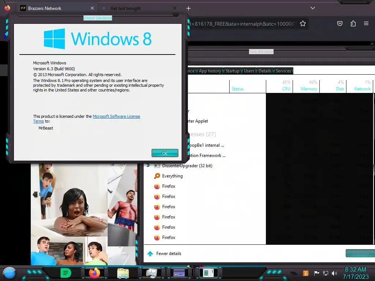Screen dimensions: 375x281
Task: Open a new Firefox tab with plus button
Action: (189, 8)
